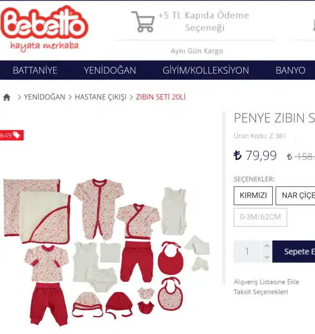315x334 pixels.
Task: Open the GİYİM/KOLLEKSİYON menu
Action: [206, 70]
